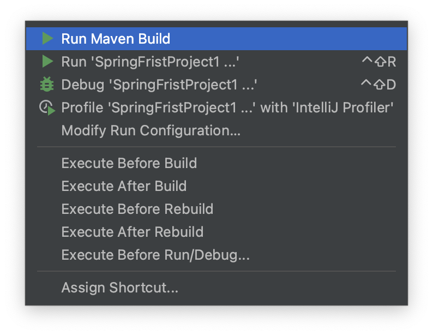Select Execute After Build
Viewport: 433px width, 335px height.
[x=216, y=186]
